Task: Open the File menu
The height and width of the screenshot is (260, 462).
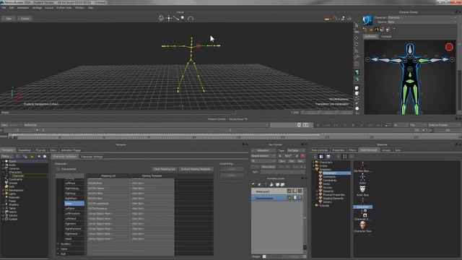Action: 4,8
